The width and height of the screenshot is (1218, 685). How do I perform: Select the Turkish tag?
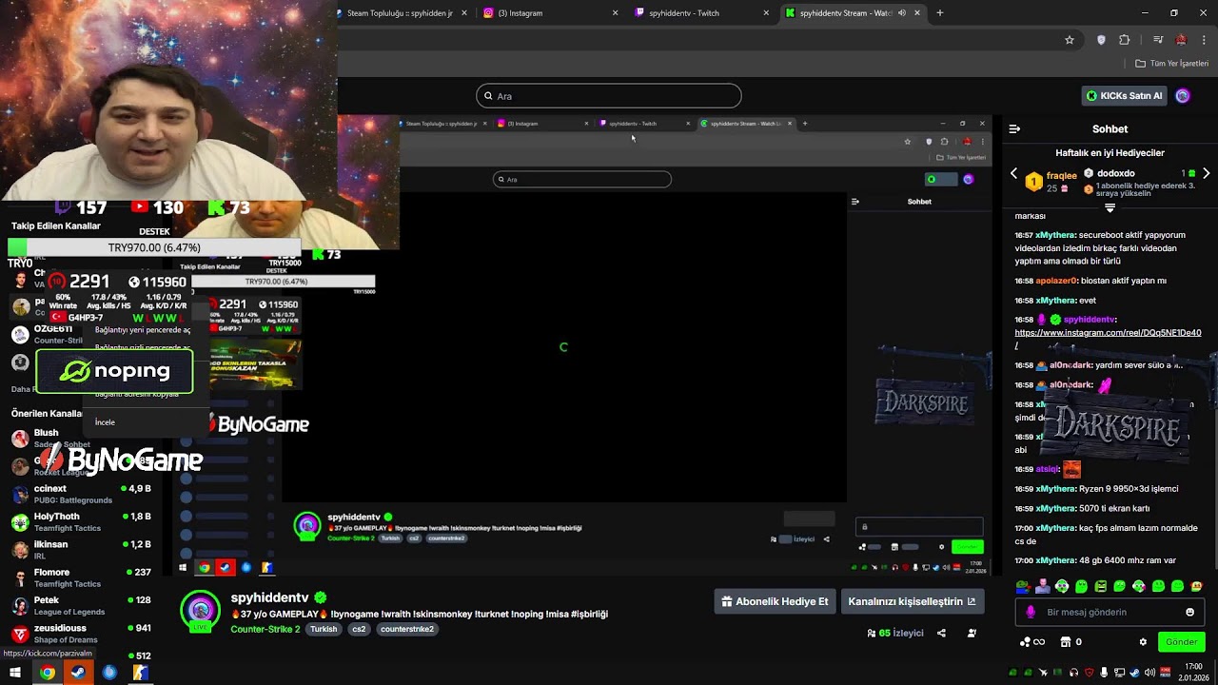pos(323,629)
